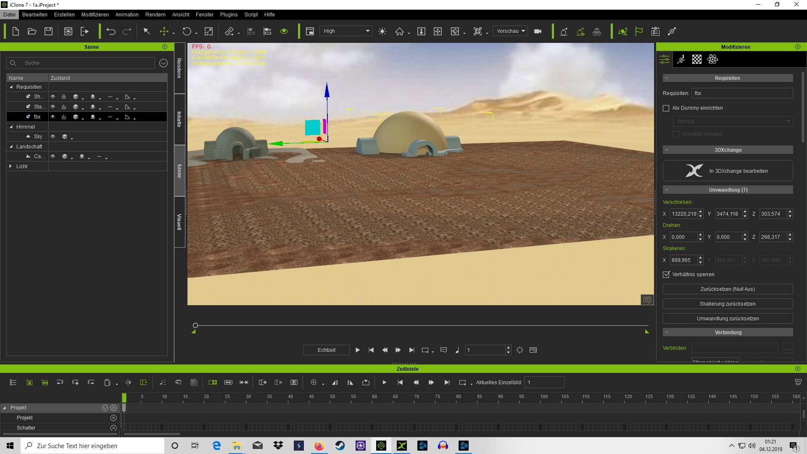Activate the Scale tool

click(x=208, y=32)
